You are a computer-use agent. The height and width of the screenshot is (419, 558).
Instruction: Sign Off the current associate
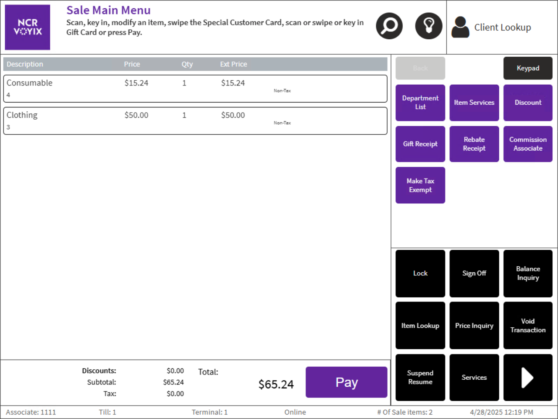(x=474, y=273)
